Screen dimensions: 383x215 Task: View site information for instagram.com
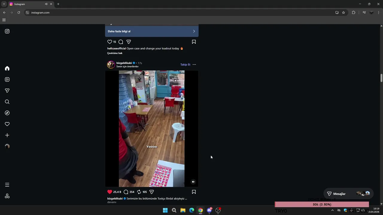pos(27,13)
